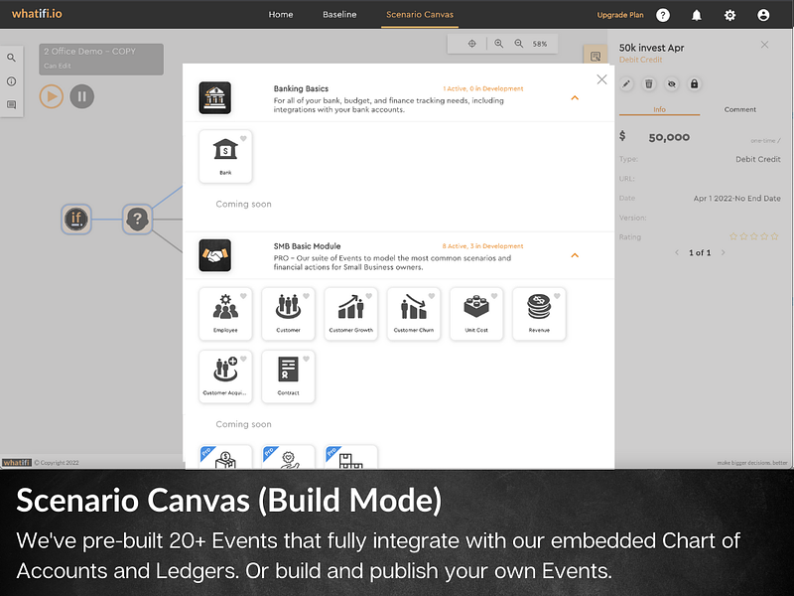Click the 50,000 amount value

(x=669, y=137)
